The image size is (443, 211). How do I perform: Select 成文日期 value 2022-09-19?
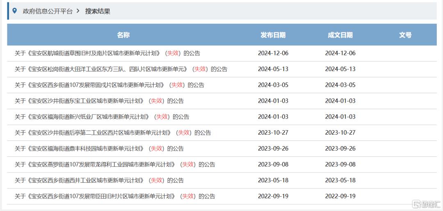(340, 196)
